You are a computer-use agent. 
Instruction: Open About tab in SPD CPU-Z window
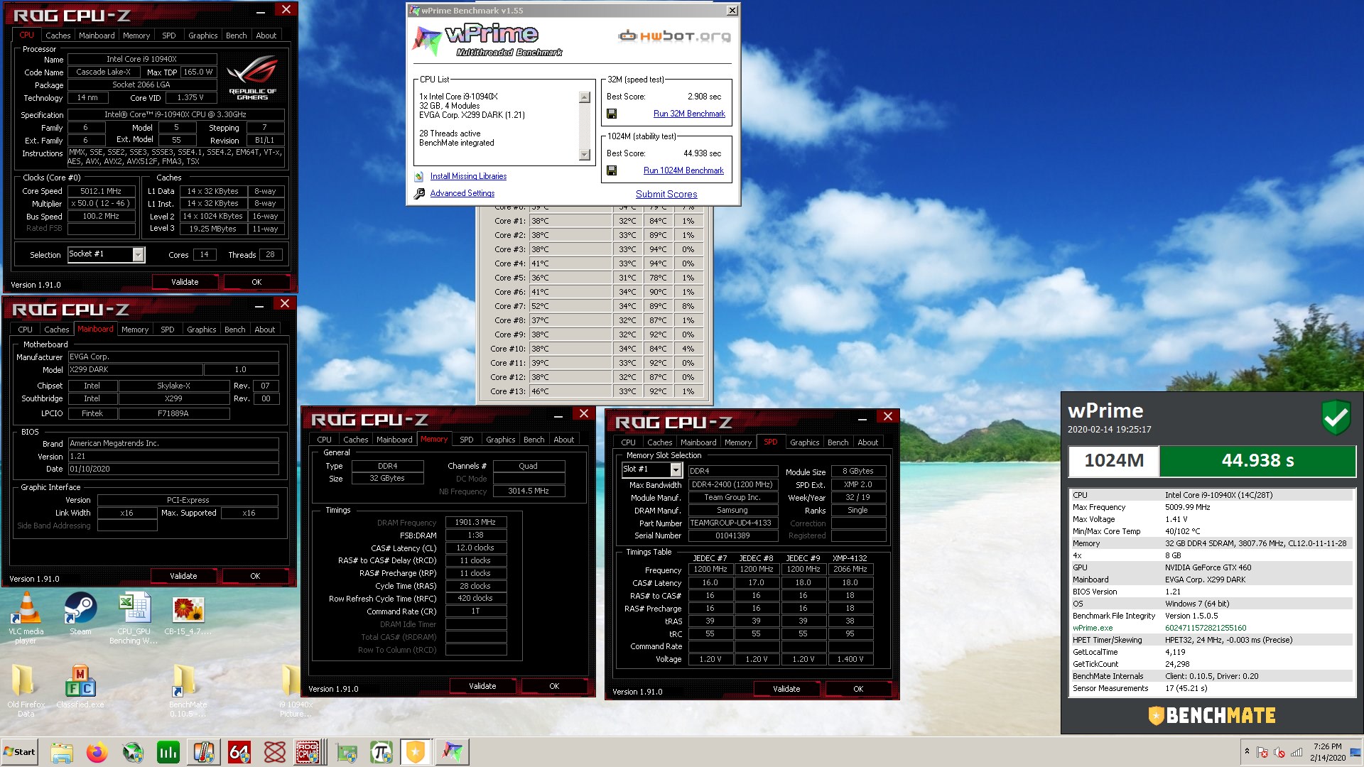[867, 442]
